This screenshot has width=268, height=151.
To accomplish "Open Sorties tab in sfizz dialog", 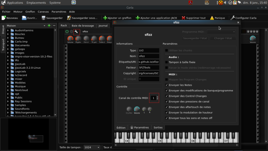I will pos(158,128).
